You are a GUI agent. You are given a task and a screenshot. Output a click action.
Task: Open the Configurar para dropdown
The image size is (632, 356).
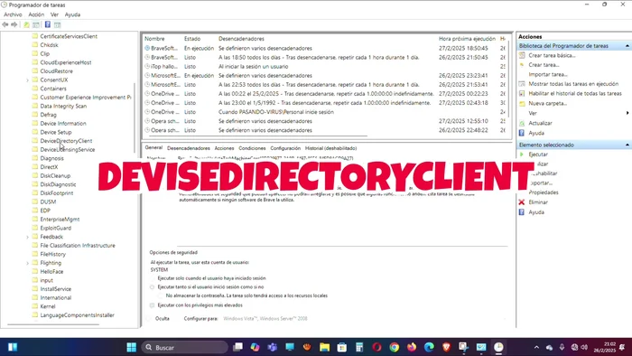365,319
